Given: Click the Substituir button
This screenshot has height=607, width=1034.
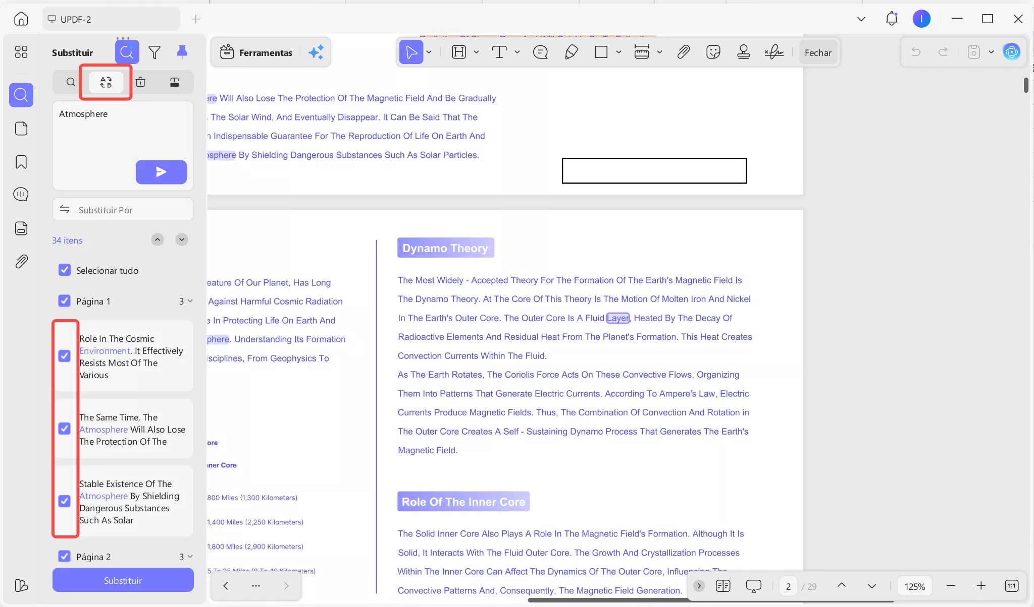Looking at the screenshot, I should pyautogui.click(x=123, y=580).
